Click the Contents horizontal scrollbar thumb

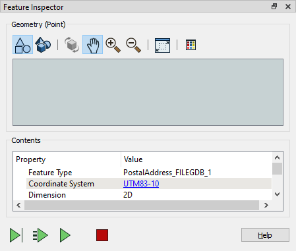point(142,206)
